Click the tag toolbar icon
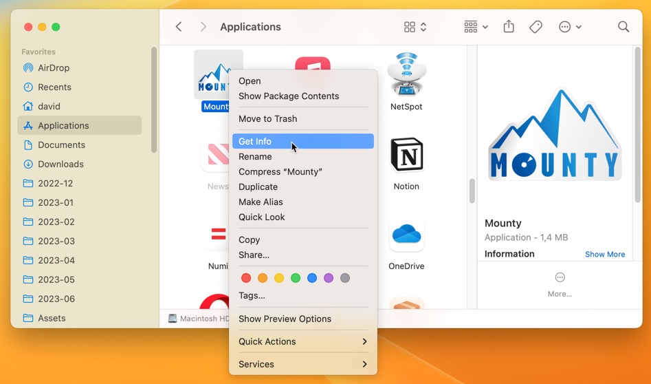The height and width of the screenshot is (384, 651). point(536,27)
